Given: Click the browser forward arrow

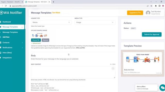Looking at the screenshot, I should 2,6.
